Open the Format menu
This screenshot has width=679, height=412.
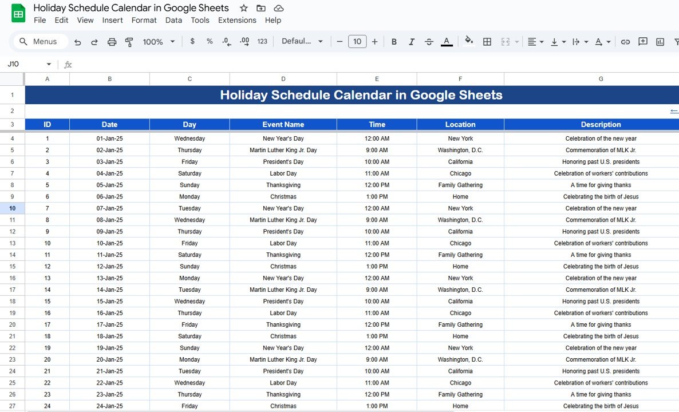(144, 20)
